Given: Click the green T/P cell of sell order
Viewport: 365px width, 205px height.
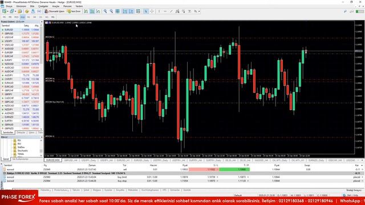Looking at the screenshot, I should click(x=234, y=170).
